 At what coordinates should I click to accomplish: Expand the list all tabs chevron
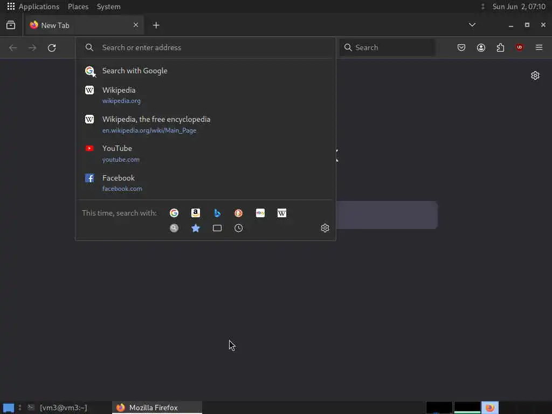[472, 25]
